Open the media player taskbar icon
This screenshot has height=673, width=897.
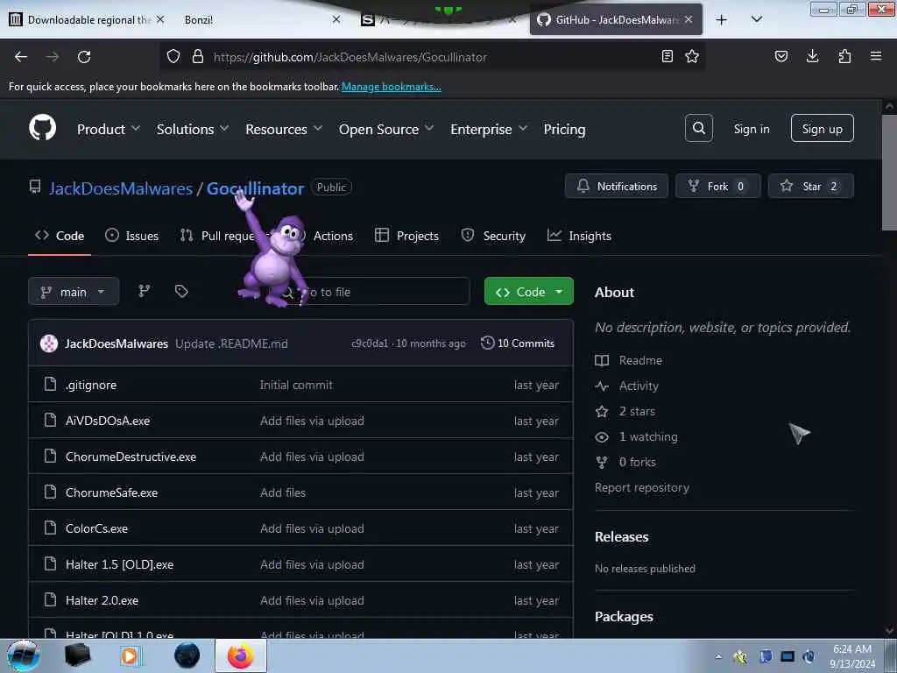(130, 655)
